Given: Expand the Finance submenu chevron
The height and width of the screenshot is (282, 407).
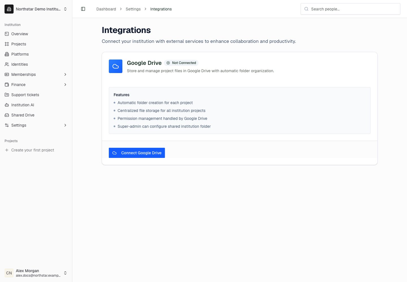Looking at the screenshot, I should pos(65,85).
